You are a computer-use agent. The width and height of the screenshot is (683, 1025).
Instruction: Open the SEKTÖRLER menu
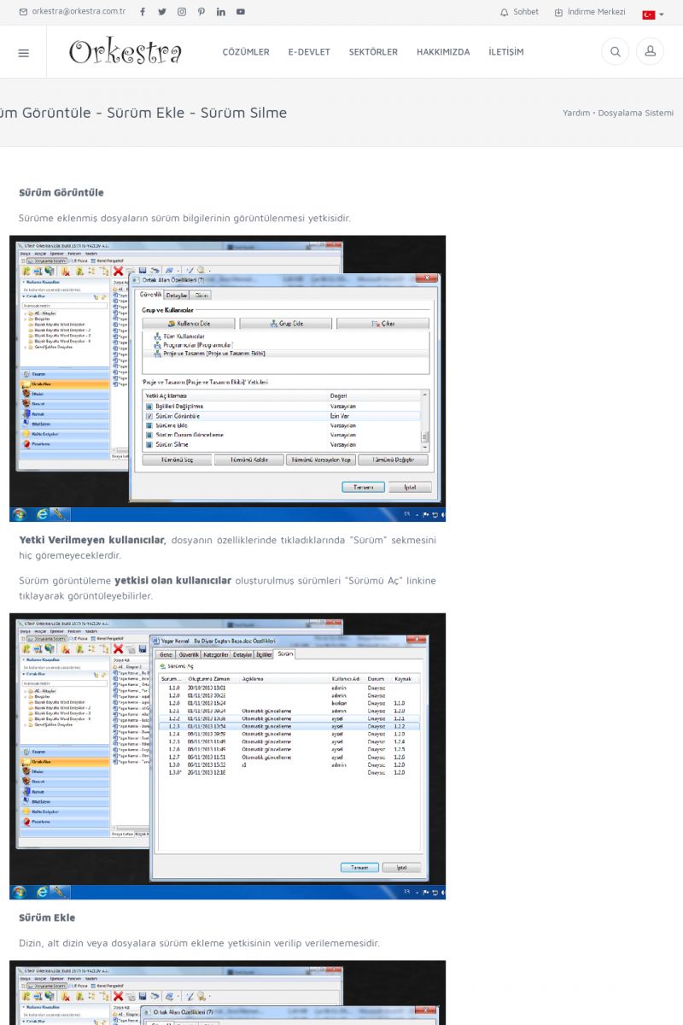[x=373, y=52]
